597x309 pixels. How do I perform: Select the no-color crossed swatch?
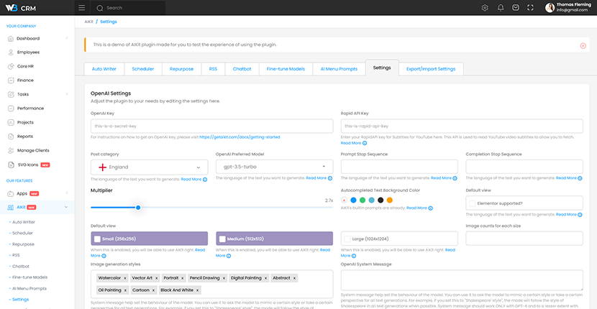pyautogui.click(x=345, y=200)
